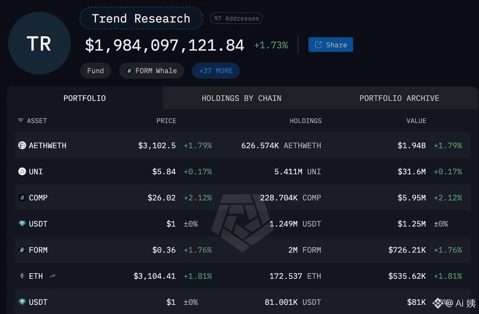Image resolution: width=479 pixels, height=314 pixels.
Task: Click the Trend Research name
Action: pos(141,18)
